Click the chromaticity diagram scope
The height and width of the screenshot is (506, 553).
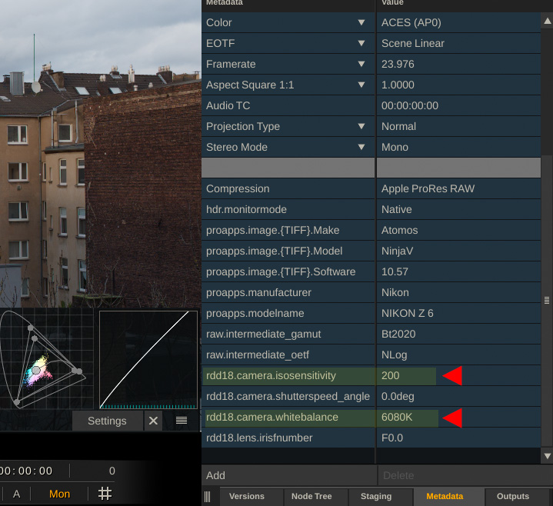pyautogui.click(x=47, y=358)
